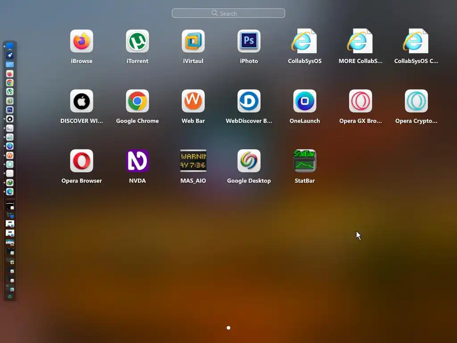Click the Microsoft Edge icon in the dock
The width and height of the screenshot is (457, 343).
click(10, 192)
